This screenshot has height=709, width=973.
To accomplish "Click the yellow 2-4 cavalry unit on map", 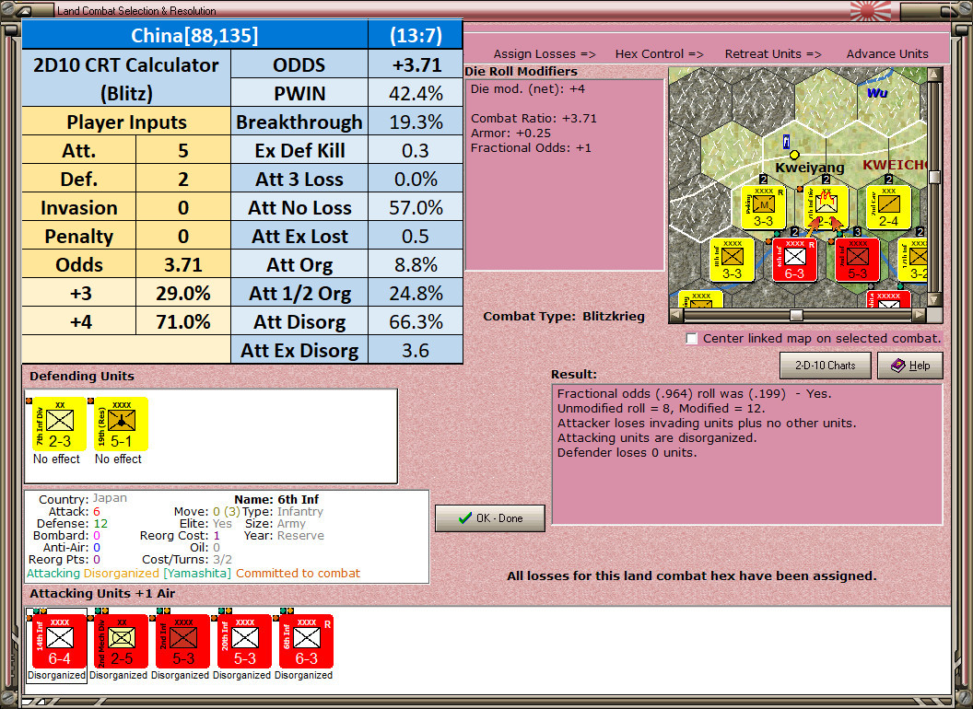I will pyautogui.click(x=888, y=207).
